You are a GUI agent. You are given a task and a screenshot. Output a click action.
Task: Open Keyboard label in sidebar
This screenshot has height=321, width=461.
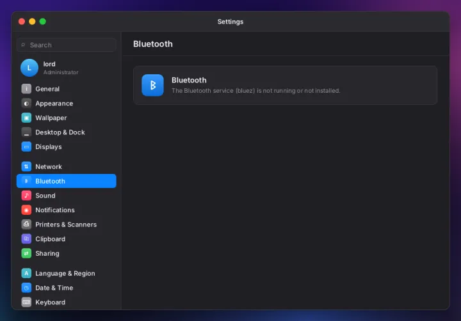point(51,302)
